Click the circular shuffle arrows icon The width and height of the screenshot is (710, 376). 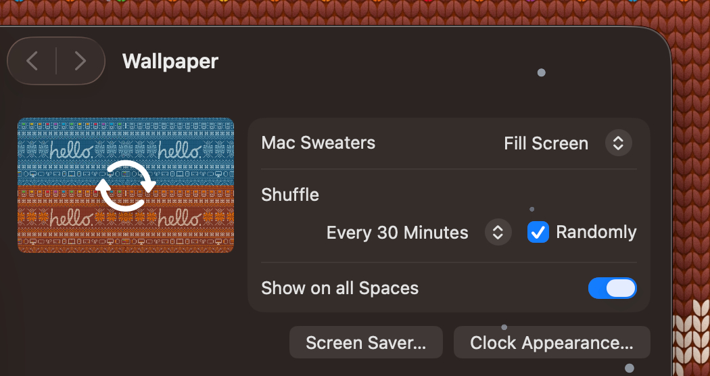[x=126, y=185]
